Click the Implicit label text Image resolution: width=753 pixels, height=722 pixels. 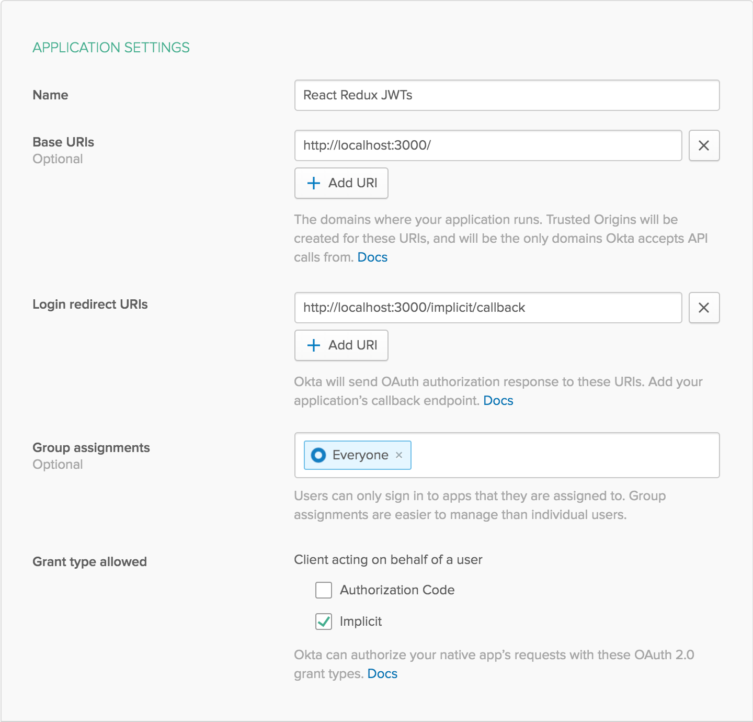coord(361,622)
